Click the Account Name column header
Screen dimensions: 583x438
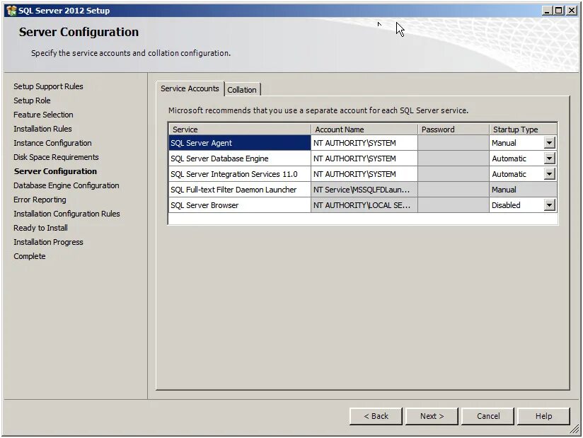pyautogui.click(x=364, y=129)
